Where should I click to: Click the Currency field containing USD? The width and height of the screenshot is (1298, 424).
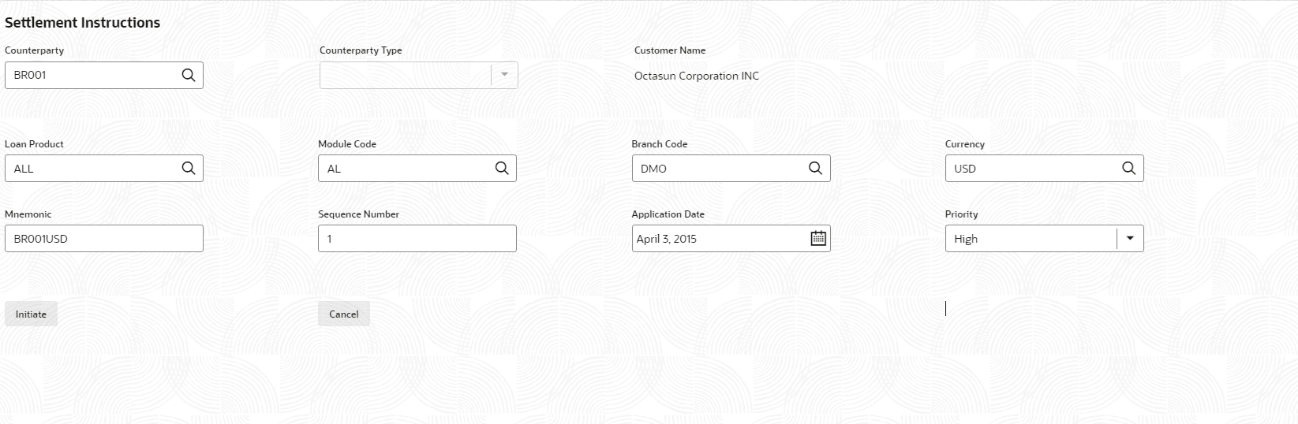tap(1031, 169)
